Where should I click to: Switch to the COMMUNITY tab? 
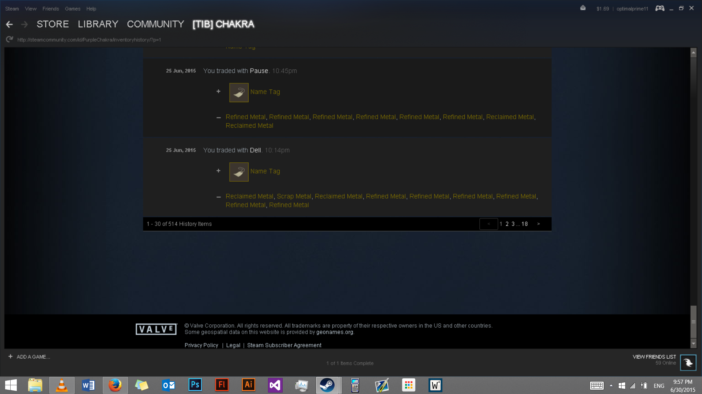click(155, 24)
